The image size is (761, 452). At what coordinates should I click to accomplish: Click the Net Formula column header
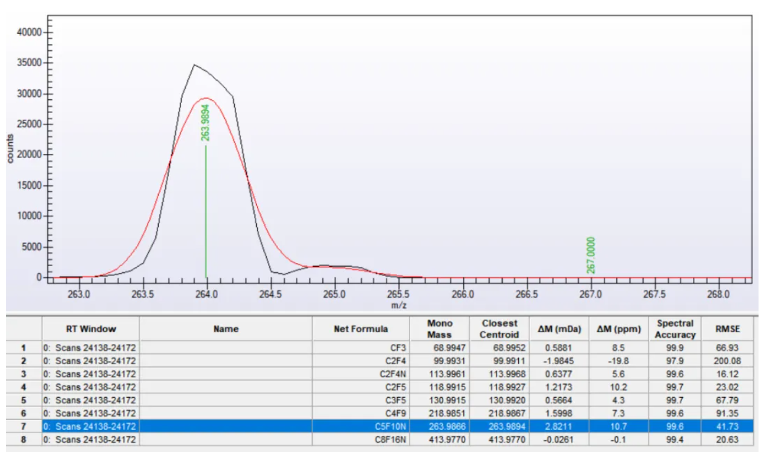pyautogui.click(x=361, y=329)
